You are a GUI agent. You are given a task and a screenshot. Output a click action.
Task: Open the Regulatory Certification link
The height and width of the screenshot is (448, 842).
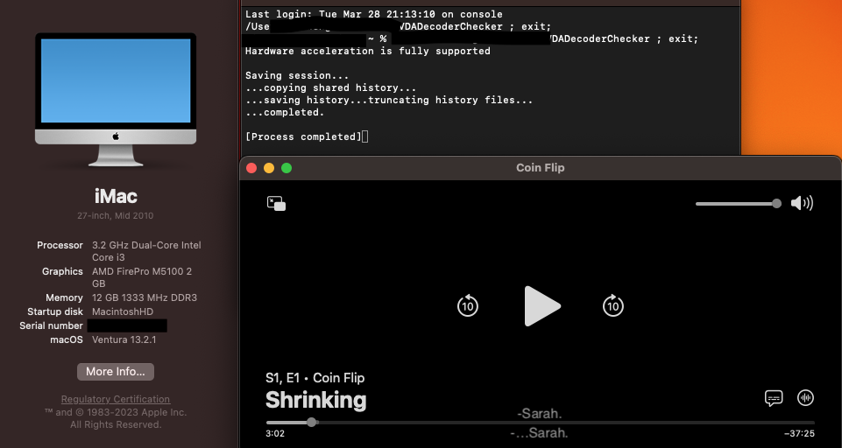pyautogui.click(x=116, y=399)
